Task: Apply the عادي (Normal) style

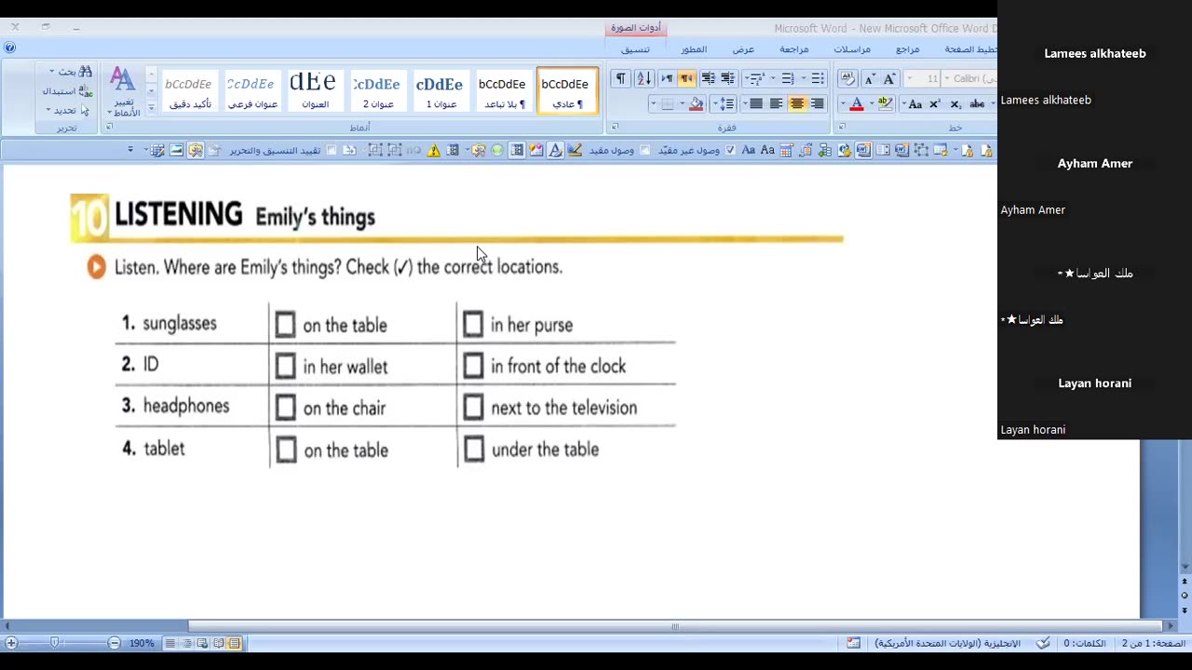Action: [x=565, y=91]
